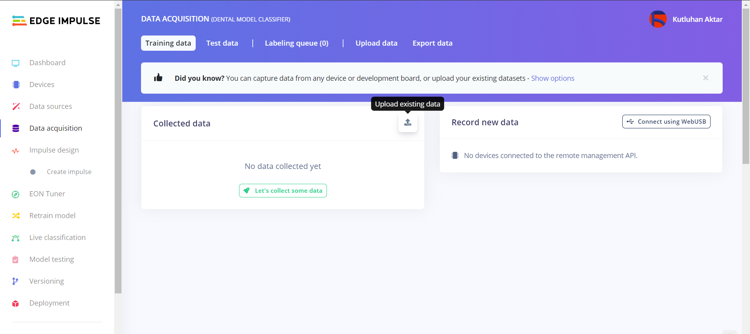Viewport: 750px width, 334px height.
Task: Click the user name Kutluhan Aktar
Action: pyautogui.click(x=697, y=20)
